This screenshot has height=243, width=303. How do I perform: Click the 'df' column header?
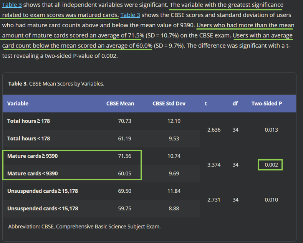pyautogui.click(x=235, y=103)
